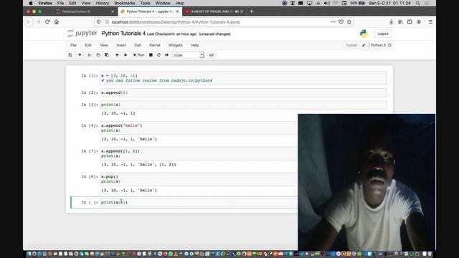
Task: Click shield tracking protection icon
Action: (99, 22)
